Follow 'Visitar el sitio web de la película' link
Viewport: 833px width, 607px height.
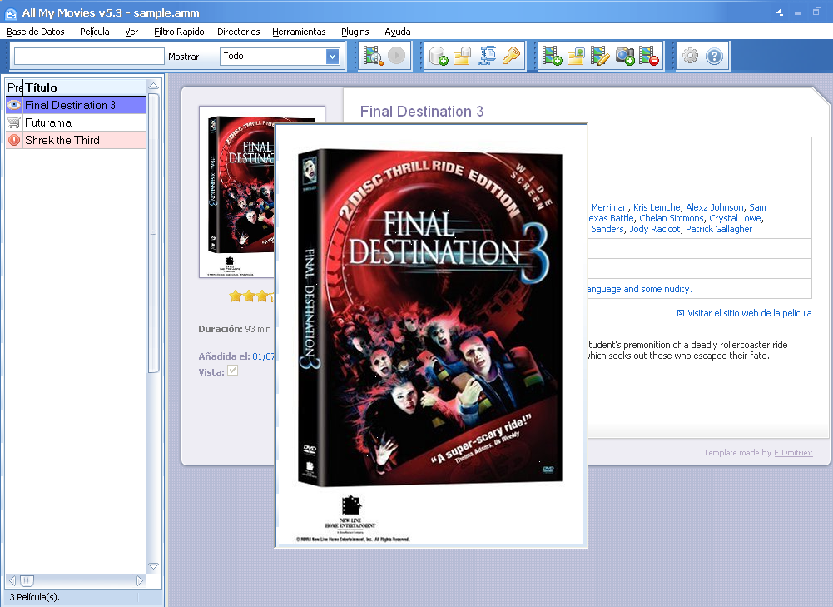click(x=750, y=313)
